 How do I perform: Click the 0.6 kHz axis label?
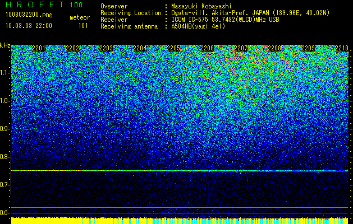(4, 213)
